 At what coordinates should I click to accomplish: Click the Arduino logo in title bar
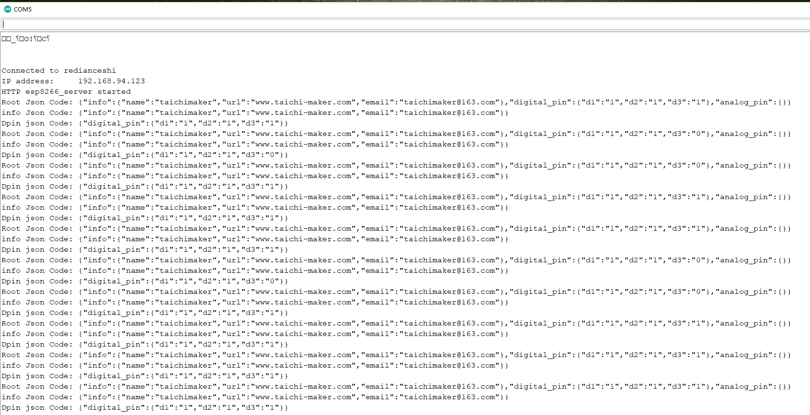click(x=7, y=9)
